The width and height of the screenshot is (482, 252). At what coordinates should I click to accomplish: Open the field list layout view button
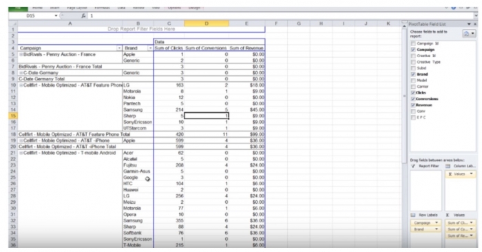[x=469, y=34]
